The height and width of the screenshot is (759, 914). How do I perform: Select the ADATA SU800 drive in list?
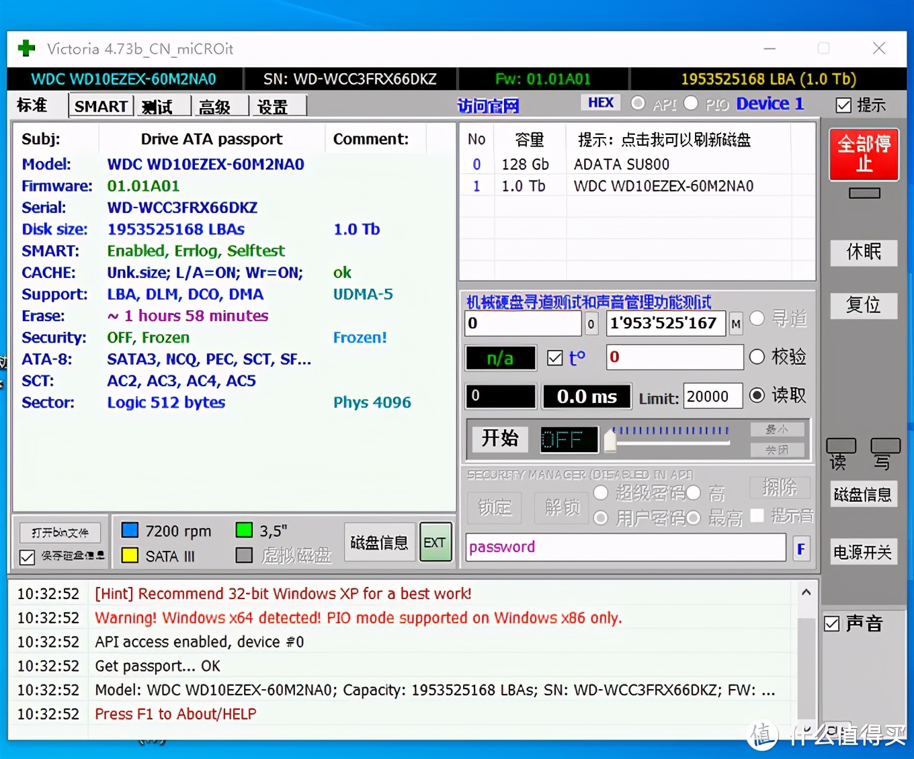pyautogui.click(x=621, y=165)
